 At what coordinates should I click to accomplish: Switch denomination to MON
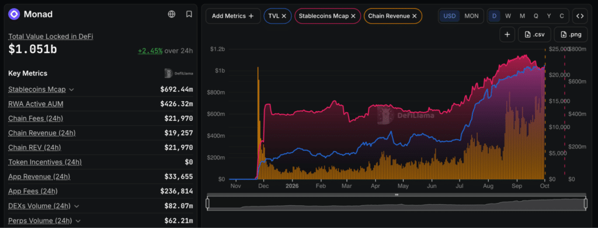pyautogui.click(x=471, y=16)
